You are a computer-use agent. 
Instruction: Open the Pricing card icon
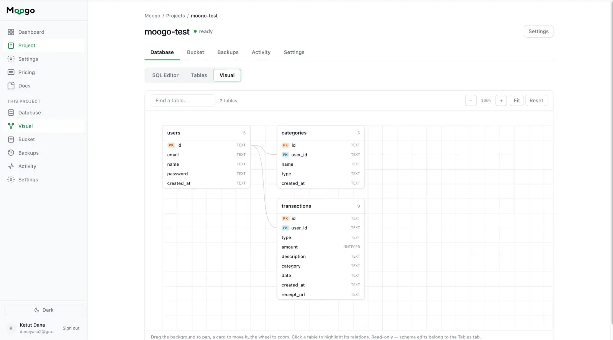tap(11, 72)
